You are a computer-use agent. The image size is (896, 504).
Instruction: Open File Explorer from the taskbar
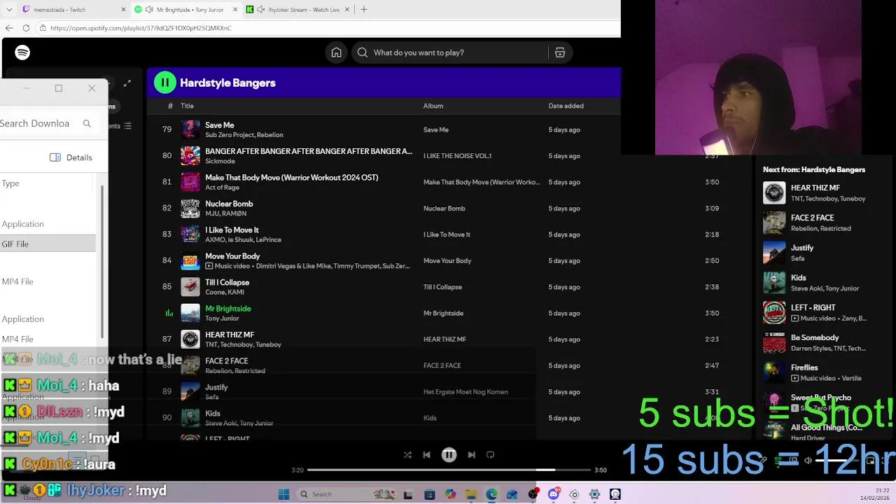coord(471,494)
